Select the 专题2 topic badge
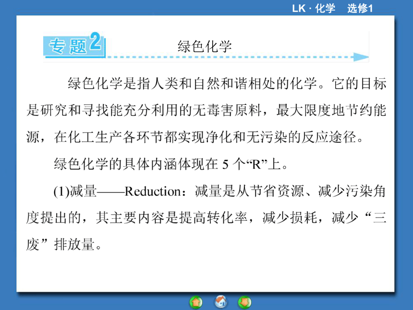This screenshot has height=310, width=413. pyautogui.click(x=74, y=44)
